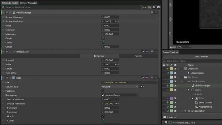Collapse the Duplicator layer tree
The height and width of the screenshot is (125, 222).
(178, 69)
